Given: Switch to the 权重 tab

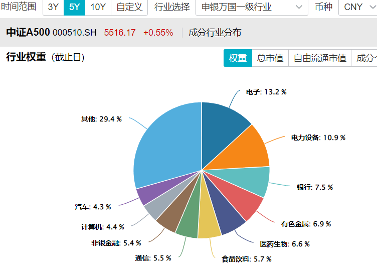Looking at the screenshot, I should point(238,58).
